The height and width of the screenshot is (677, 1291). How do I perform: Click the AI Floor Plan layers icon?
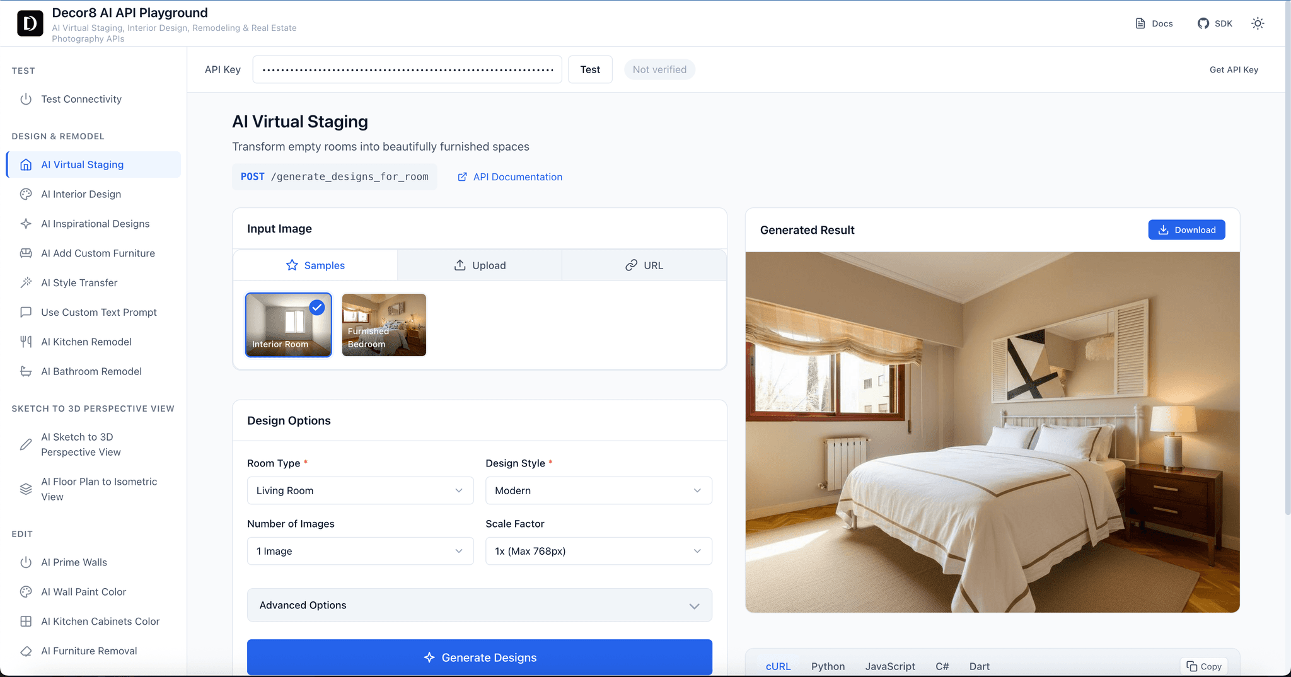(x=26, y=489)
